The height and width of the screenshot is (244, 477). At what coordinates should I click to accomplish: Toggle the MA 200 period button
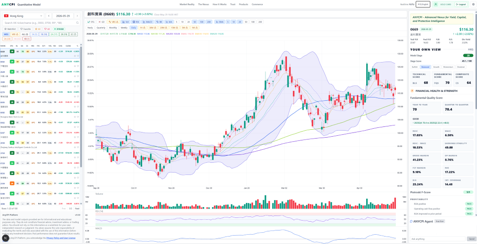coord(208,22)
